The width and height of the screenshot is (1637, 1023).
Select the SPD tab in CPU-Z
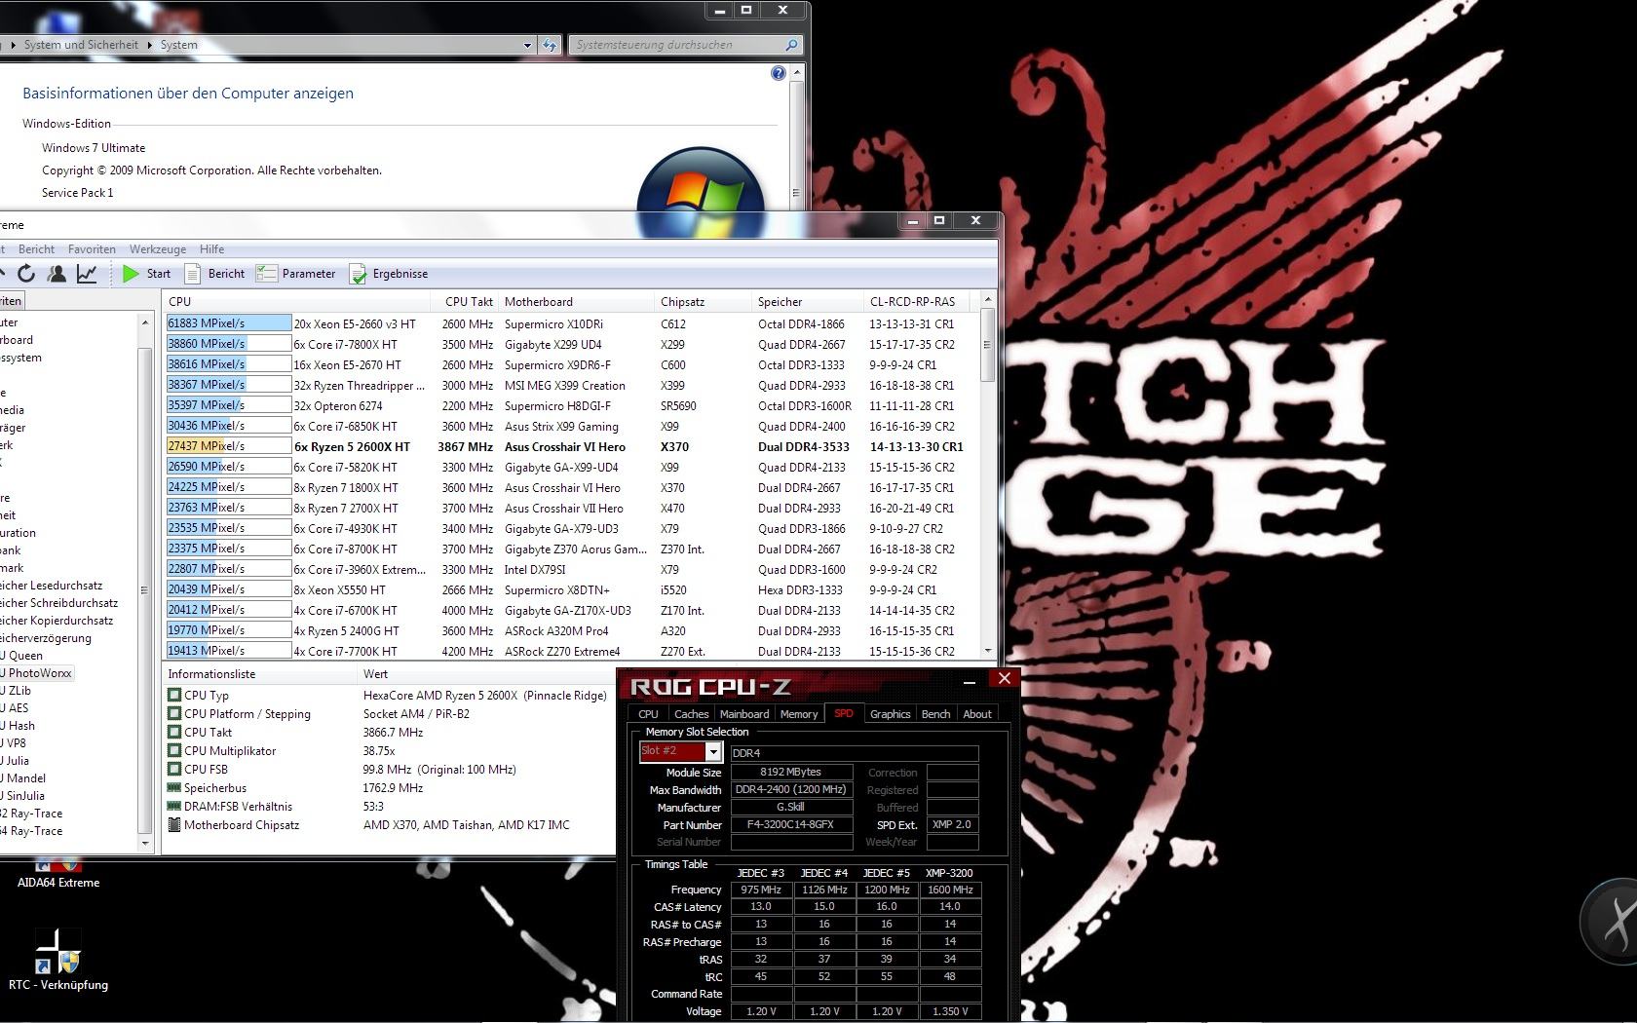point(844,713)
